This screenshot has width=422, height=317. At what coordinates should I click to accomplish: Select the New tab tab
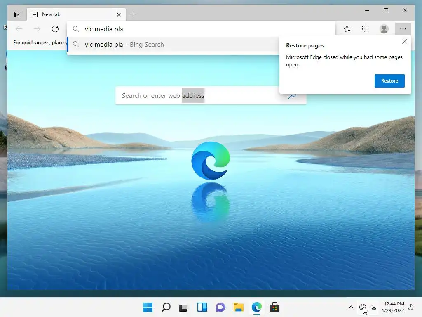point(76,14)
